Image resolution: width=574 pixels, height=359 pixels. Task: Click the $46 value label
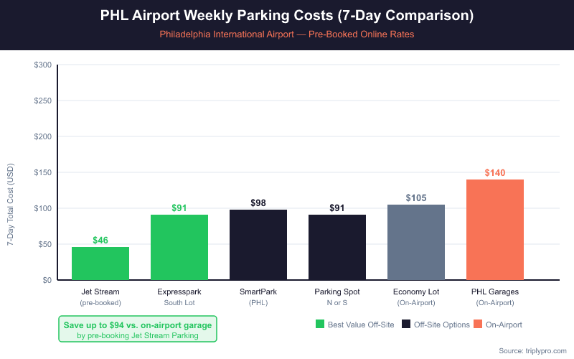[100, 241]
